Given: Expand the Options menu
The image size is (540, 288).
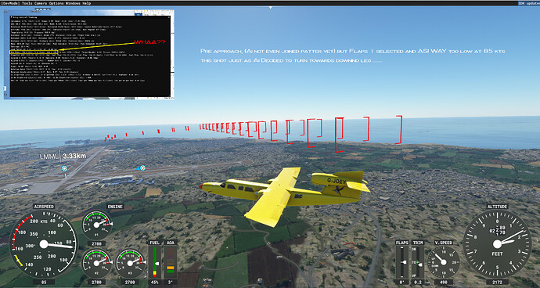Looking at the screenshot, I should coord(56,3).
